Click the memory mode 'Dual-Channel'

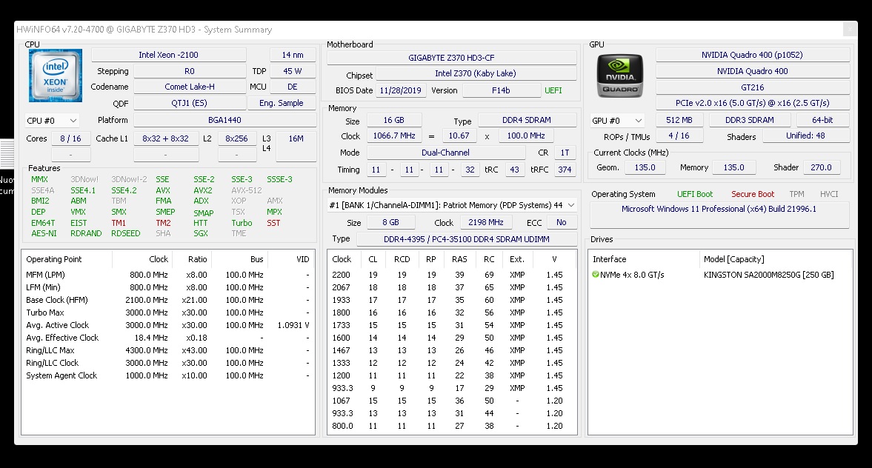click(x=445, y=153)
